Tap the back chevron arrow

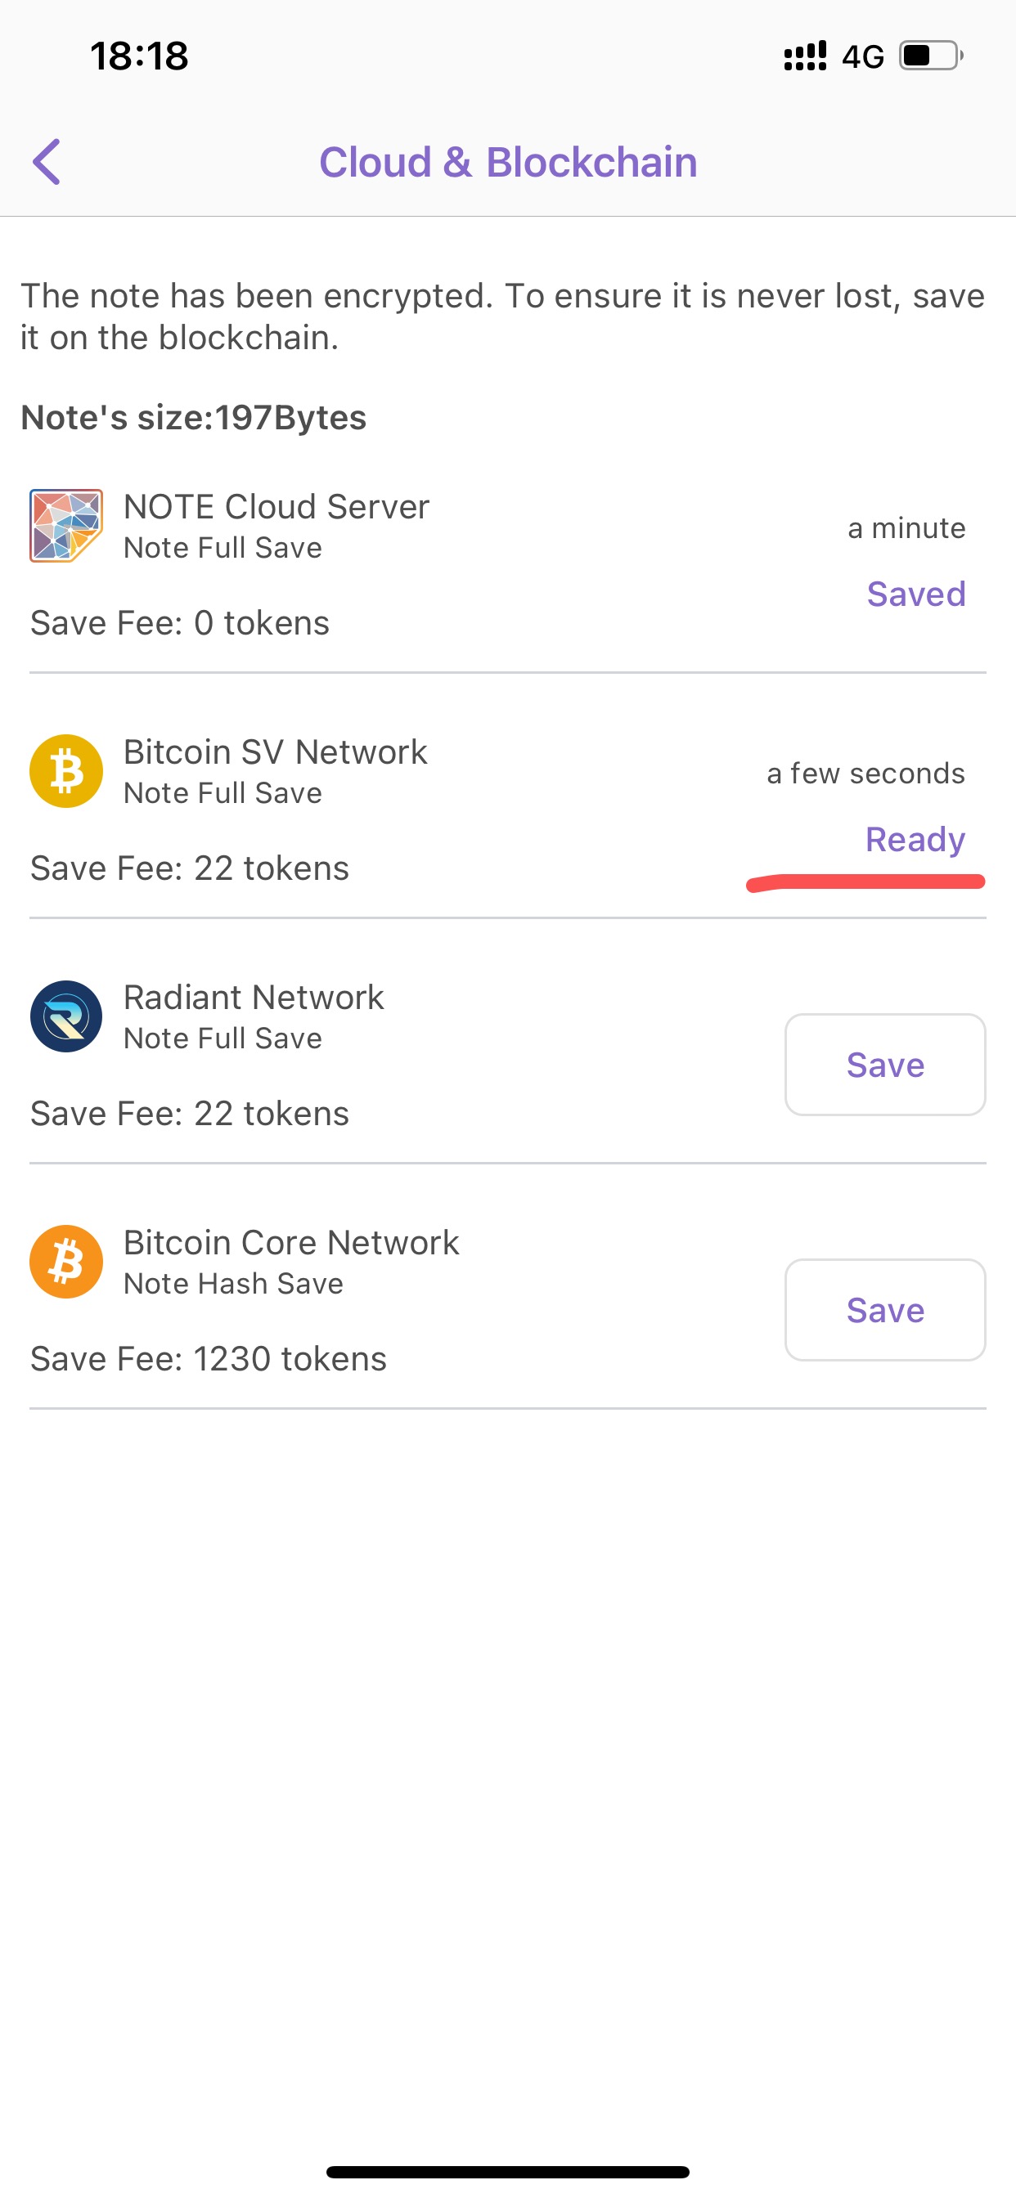[47, 162]
